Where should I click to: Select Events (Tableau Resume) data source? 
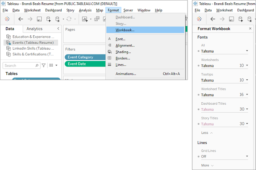pyautogui.click(x=31, y=42)
